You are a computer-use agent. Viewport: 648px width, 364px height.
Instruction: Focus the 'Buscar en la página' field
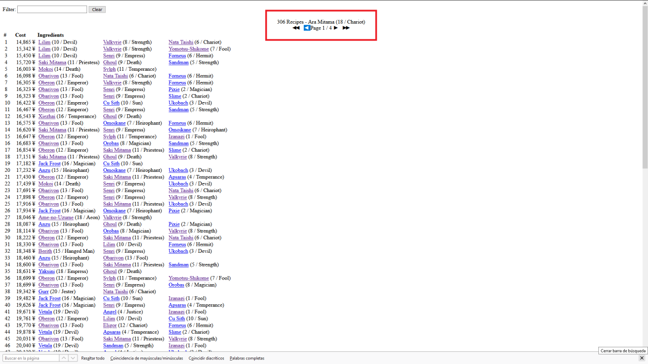[x=30, y=358]
